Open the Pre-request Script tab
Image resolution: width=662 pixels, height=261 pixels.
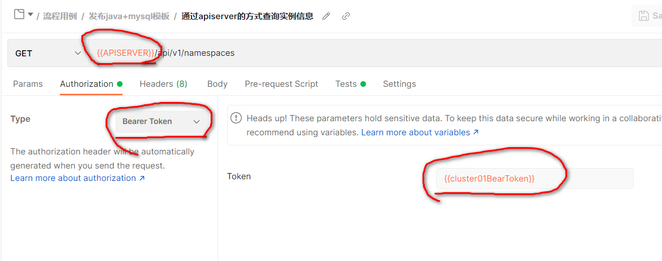[281, 84]
